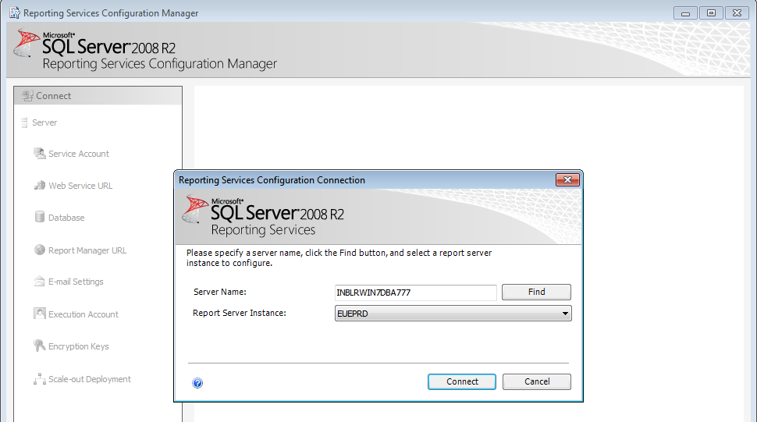Open the Report Manager URL section
The image size is (757, 422).
(87, 250)
